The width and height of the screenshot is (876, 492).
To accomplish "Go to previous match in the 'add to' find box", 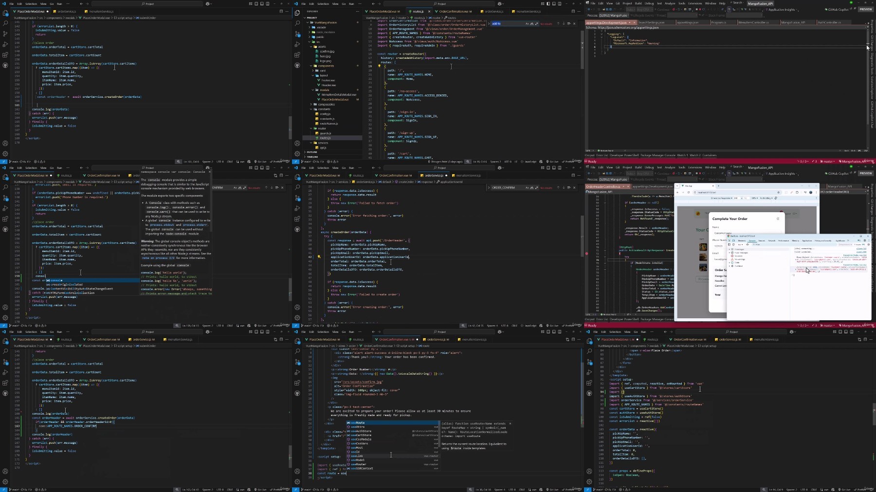I will [x=558, y=23].
